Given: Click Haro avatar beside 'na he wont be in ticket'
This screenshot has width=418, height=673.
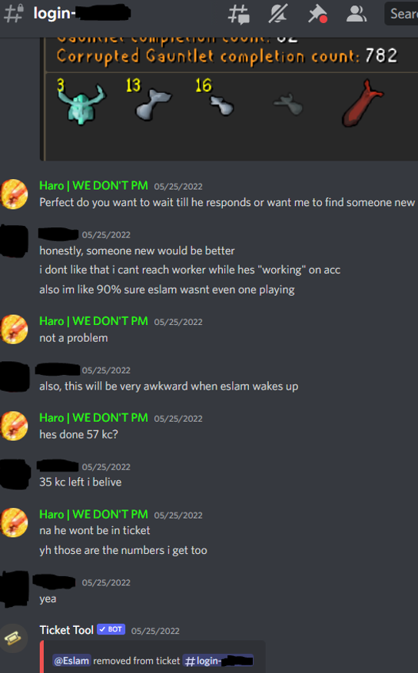Looking at the screenshot, I should point(14,522).
